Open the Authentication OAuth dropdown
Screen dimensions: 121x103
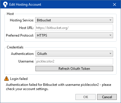[x=74, y=54]
